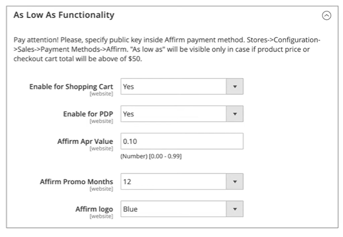Click the Affirm logo label
Viewport: 343px width, 237px height.
click(94, 209)
